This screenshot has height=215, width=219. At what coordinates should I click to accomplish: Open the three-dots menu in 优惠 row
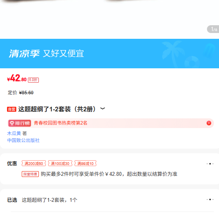pyautogui.click(x=210, y=164)
